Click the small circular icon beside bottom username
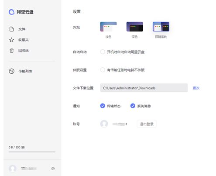 coord(53,169)
